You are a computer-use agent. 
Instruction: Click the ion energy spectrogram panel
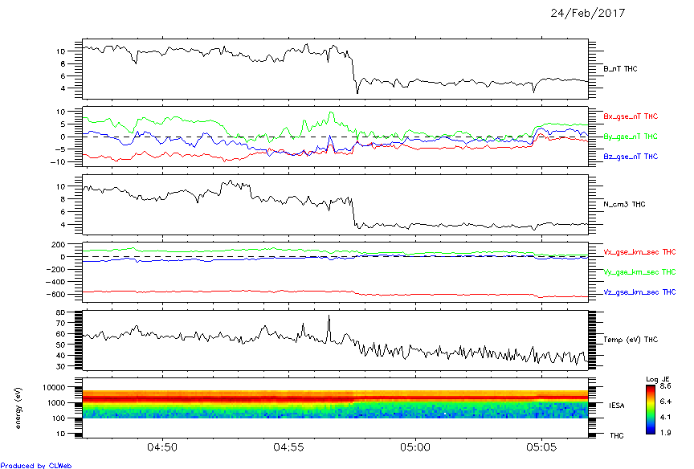(x=335, y=408)
